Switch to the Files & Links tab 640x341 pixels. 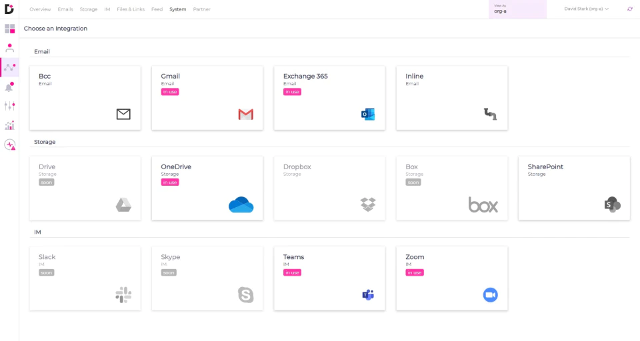tap(131, 9)
